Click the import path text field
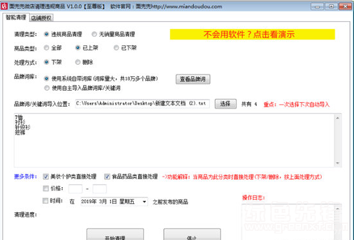The image size is (354, 240). (x=142, y=104)
